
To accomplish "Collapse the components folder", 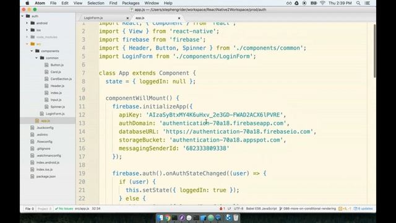I will [32, 51].
